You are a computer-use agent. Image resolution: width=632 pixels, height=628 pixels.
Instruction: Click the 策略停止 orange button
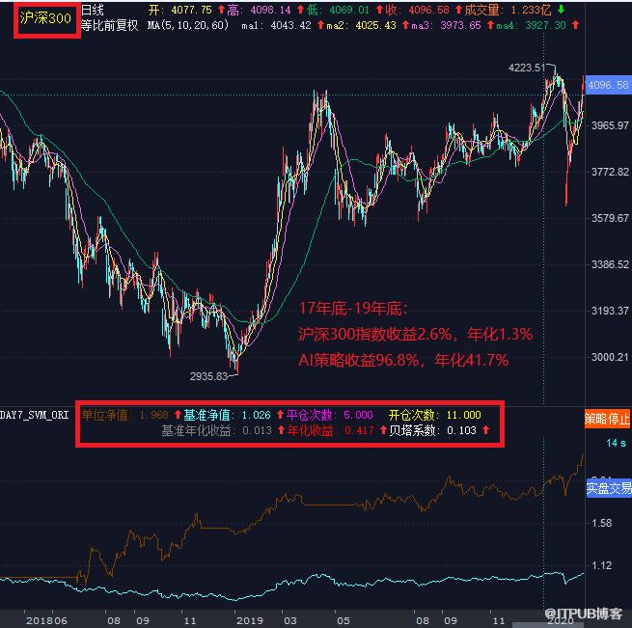[607, 419]
